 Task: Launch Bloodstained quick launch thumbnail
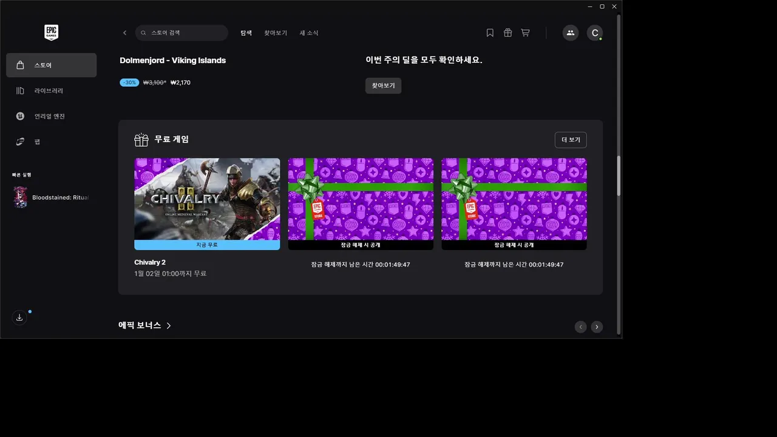pos(20,197)
